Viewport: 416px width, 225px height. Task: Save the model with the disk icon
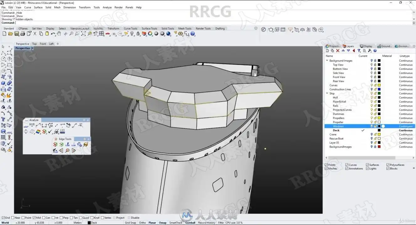(x=16, y=33)
